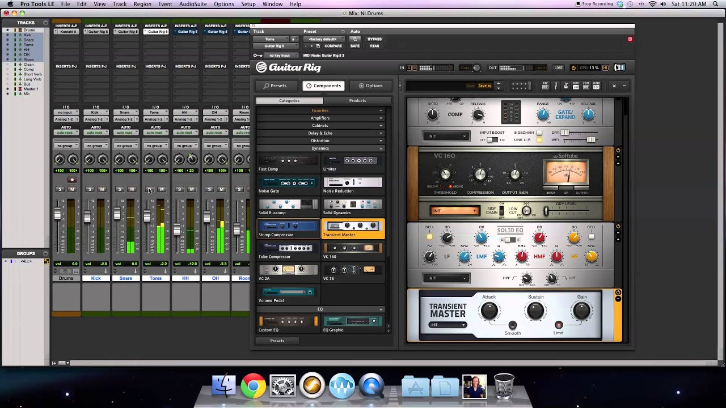The height and width of the screenshot is (408, 726).
Task: Select the Solid Buscomp component
Action: point(288,207)
